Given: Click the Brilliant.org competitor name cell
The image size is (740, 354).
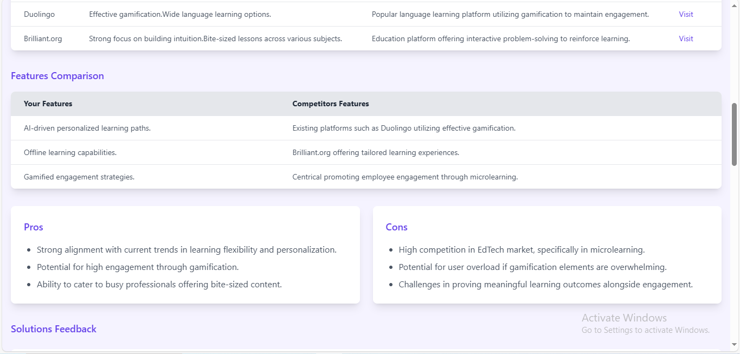Looking at the screenshot, I should pyautogui.click(x=43, y=39).
